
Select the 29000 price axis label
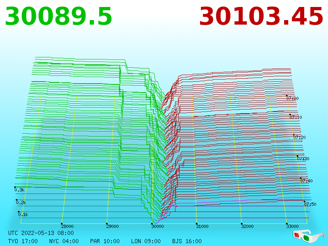tap(112, 226)
